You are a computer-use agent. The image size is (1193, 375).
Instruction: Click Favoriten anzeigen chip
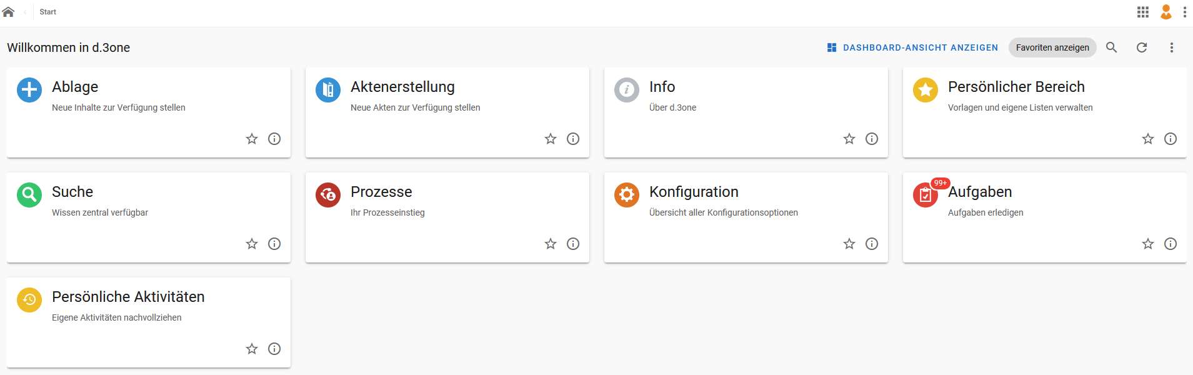1052,47
